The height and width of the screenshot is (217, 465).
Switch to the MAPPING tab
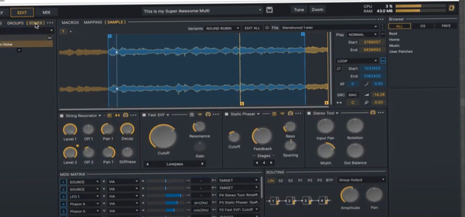coord(93,22)
